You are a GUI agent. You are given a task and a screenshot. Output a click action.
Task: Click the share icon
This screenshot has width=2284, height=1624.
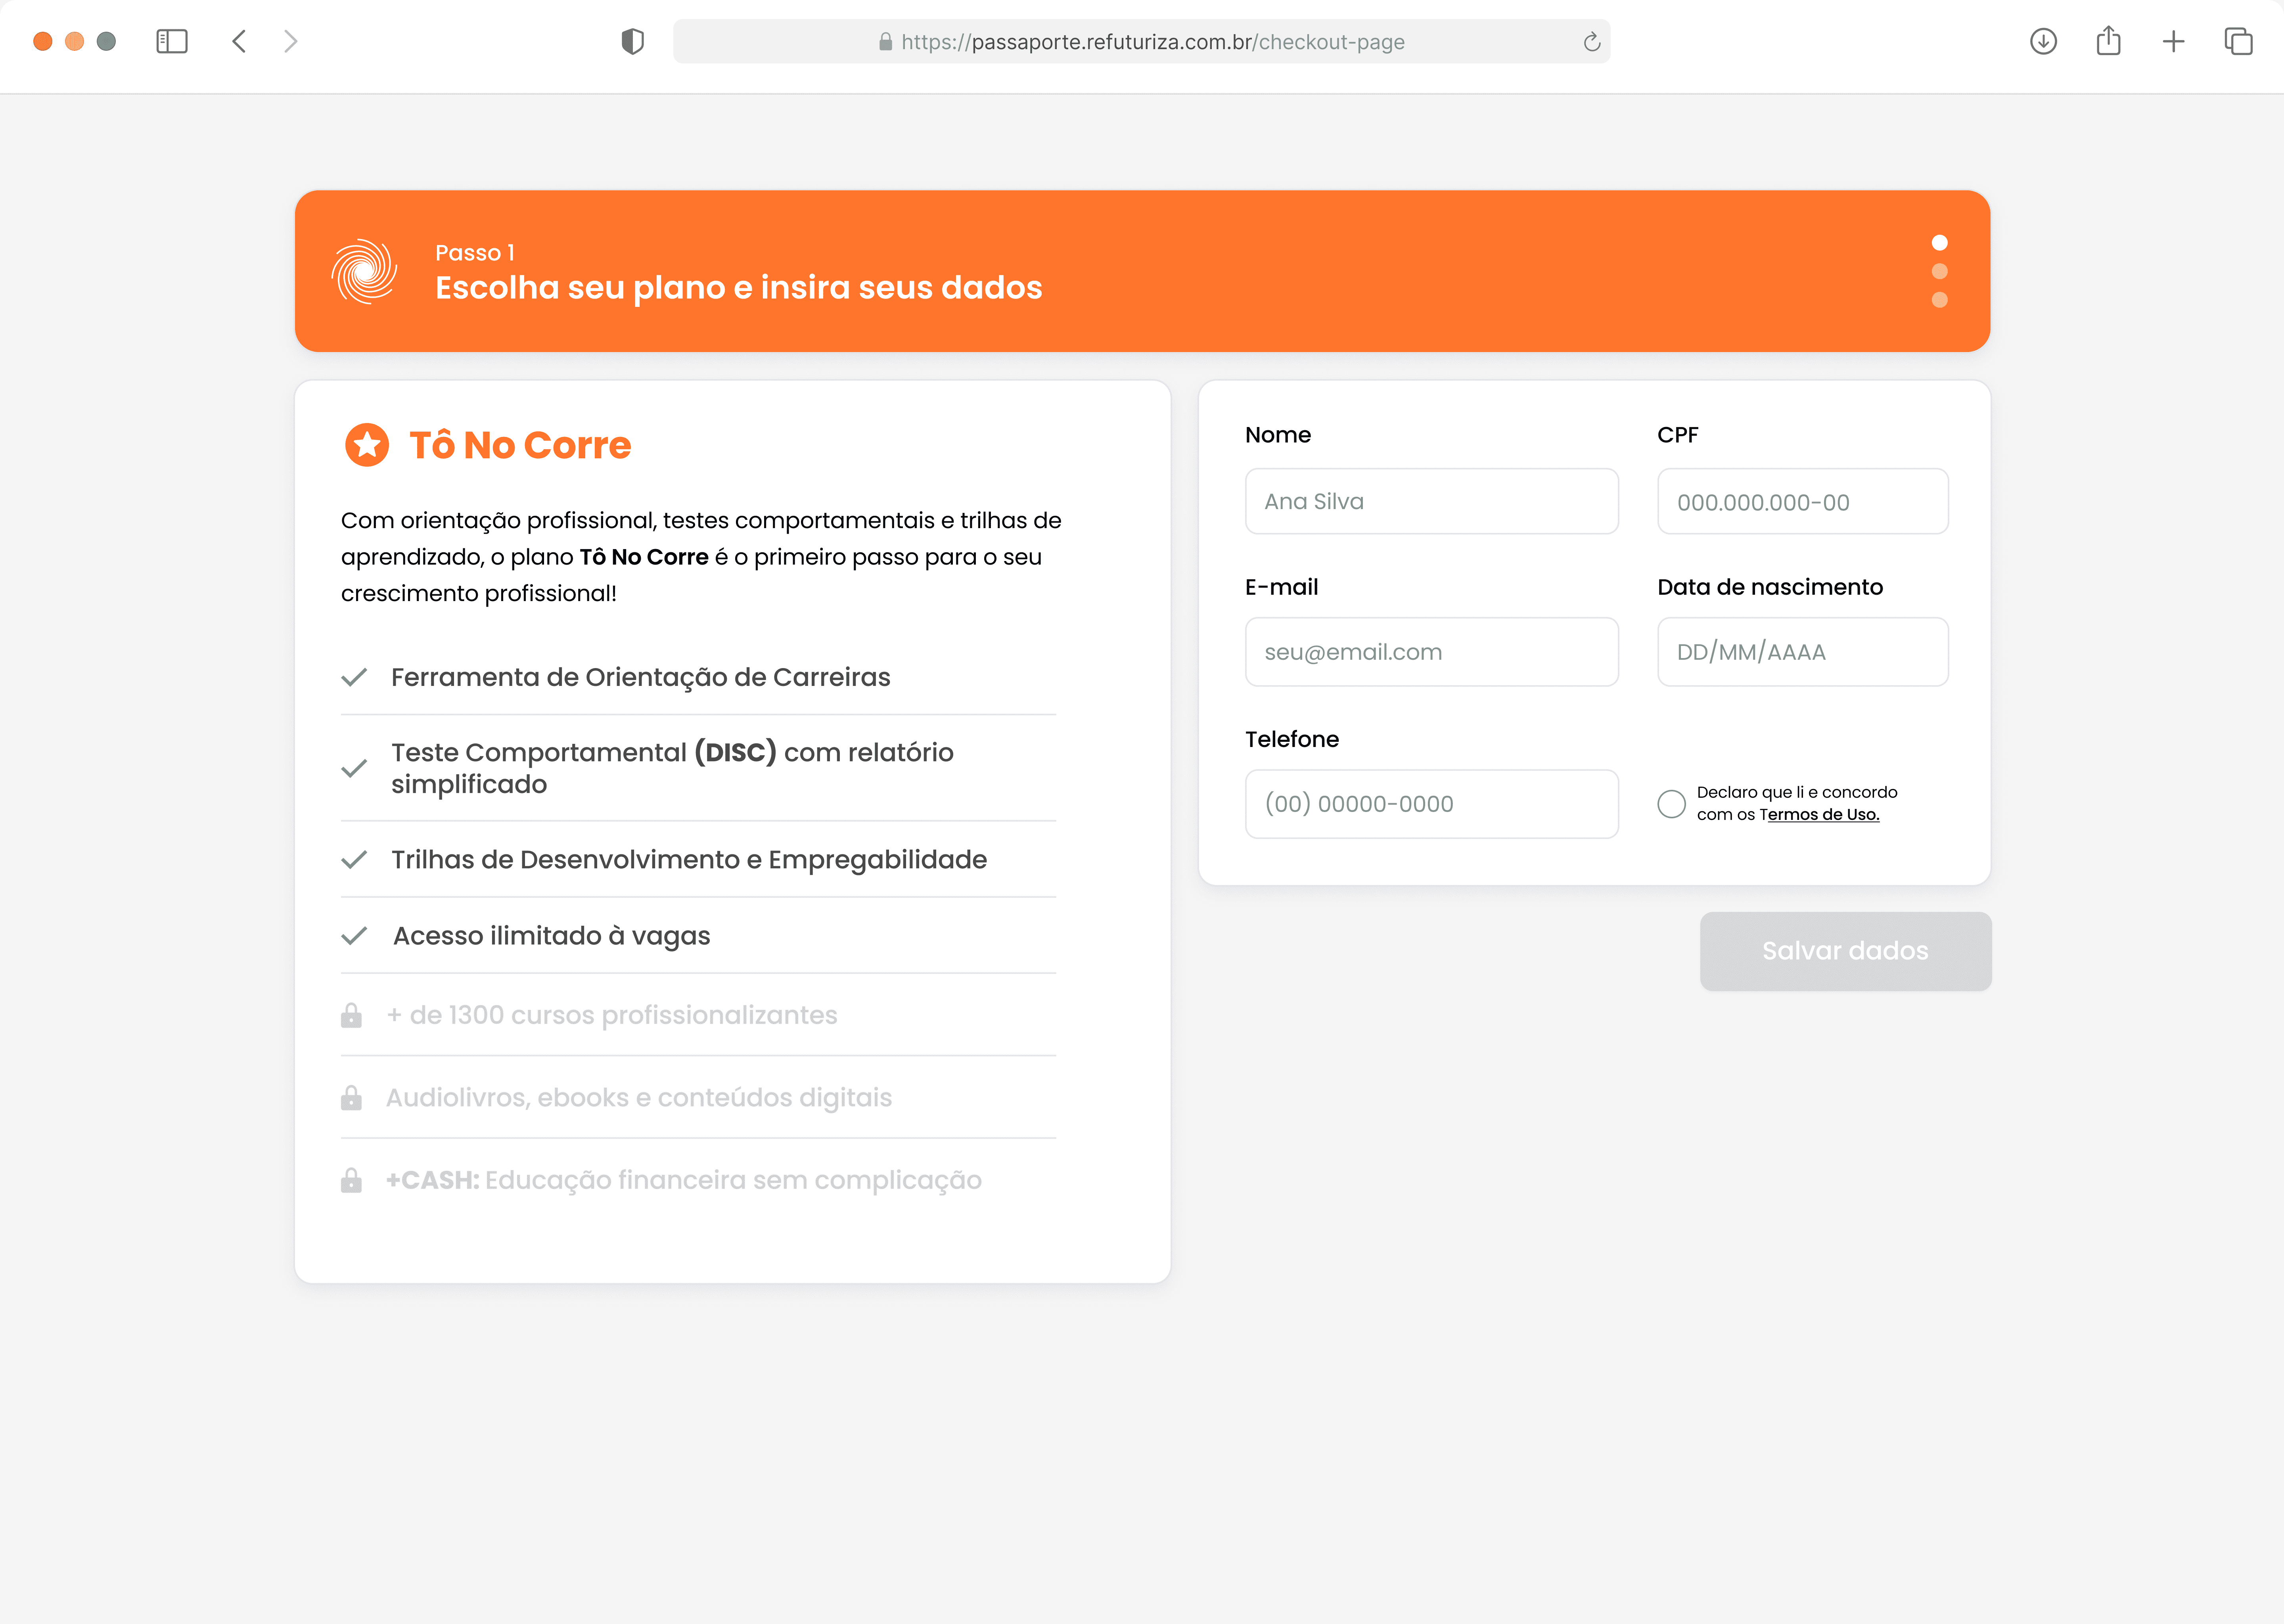[2108, 41]
